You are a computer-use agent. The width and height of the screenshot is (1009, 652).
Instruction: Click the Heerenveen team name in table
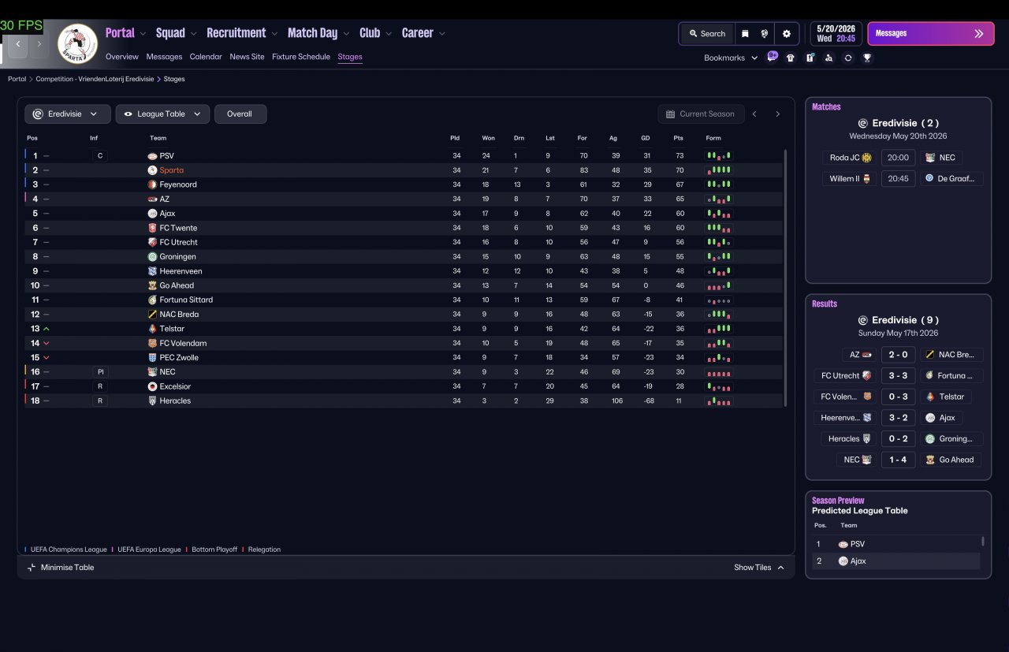click(181, 271)
